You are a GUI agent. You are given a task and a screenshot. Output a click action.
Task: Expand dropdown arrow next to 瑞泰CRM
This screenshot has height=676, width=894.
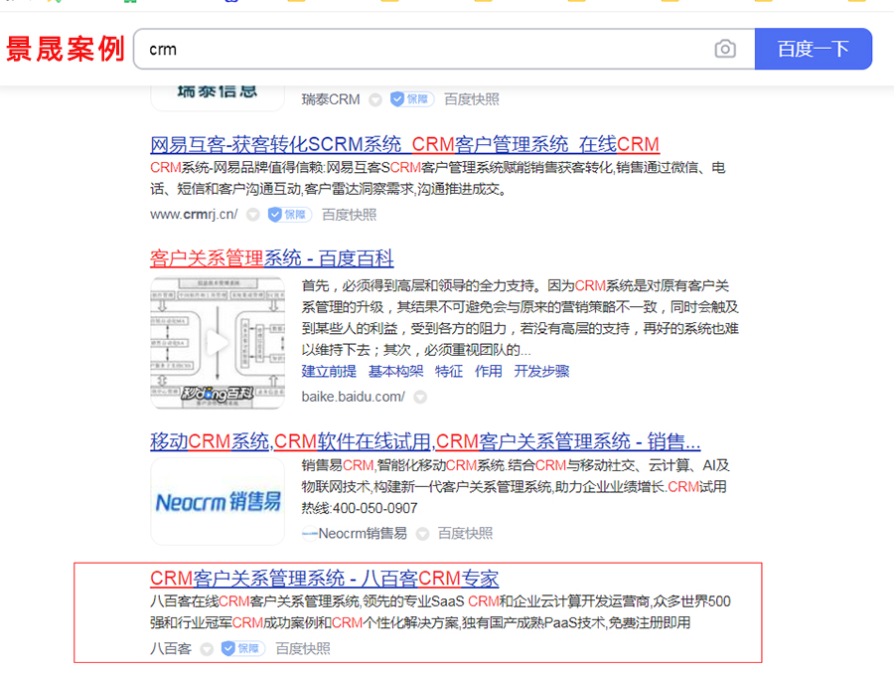(375, 99)
